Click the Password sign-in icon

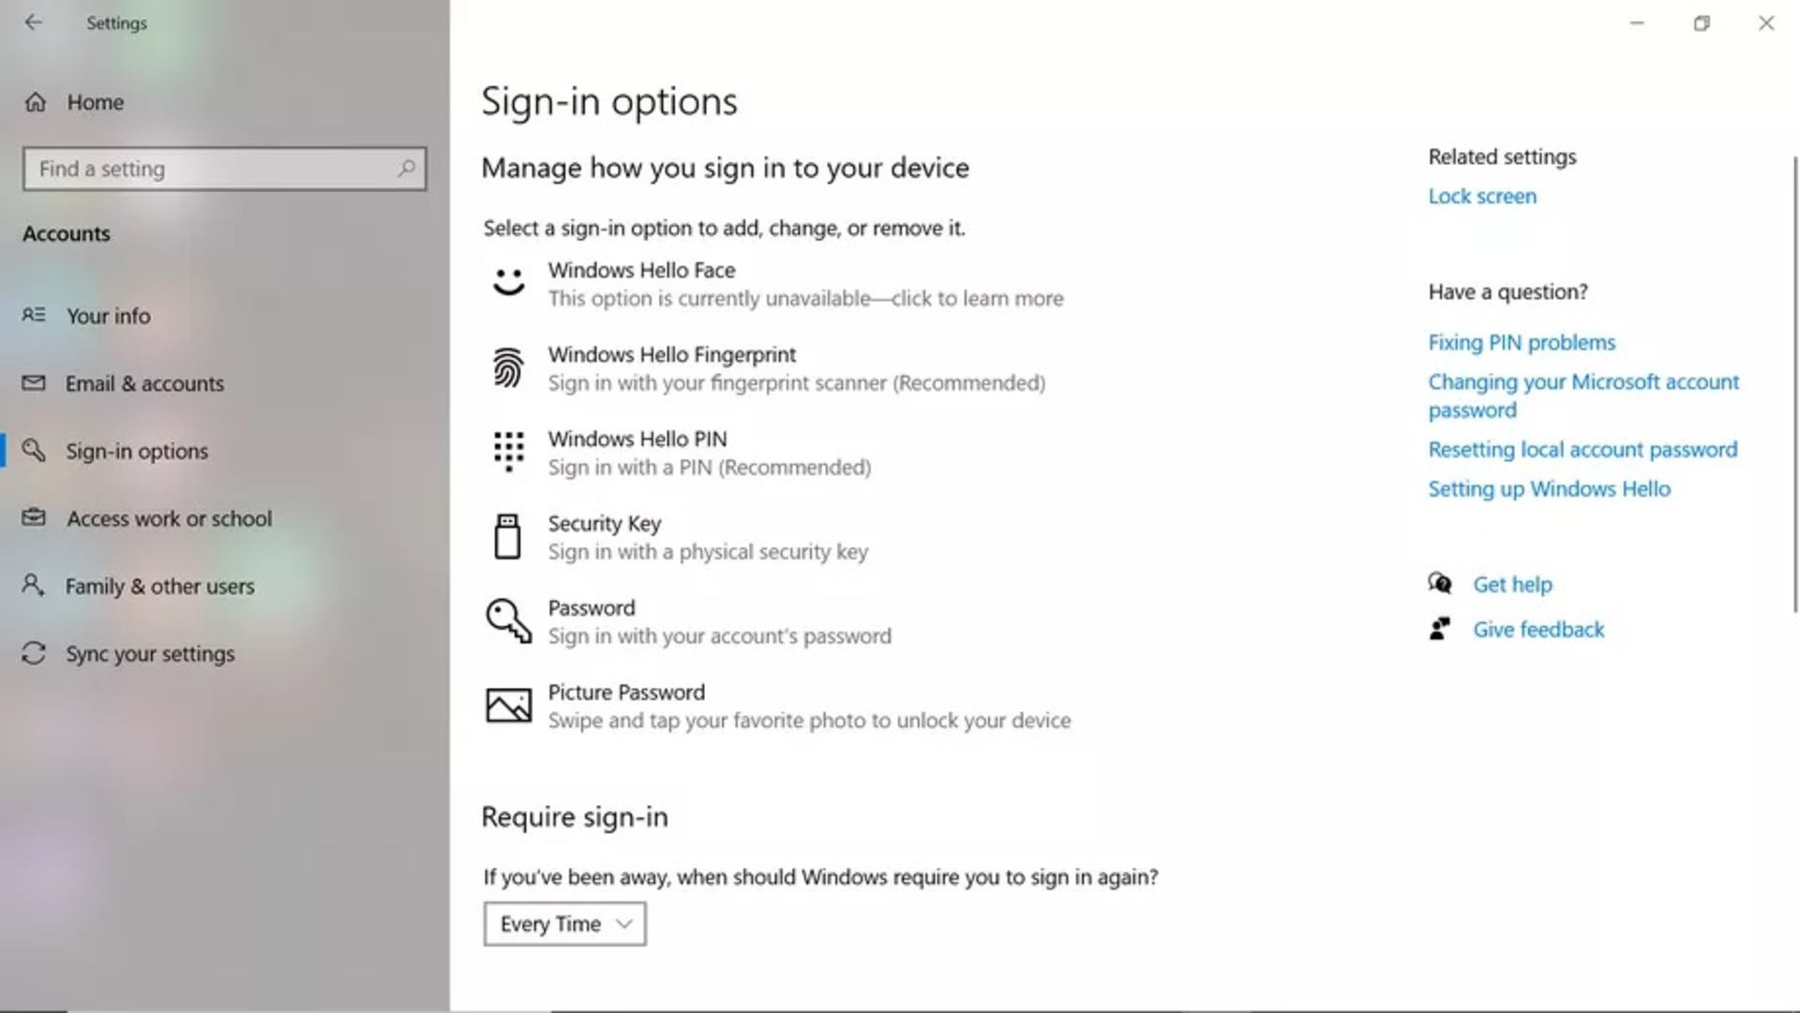coord(508,618)
